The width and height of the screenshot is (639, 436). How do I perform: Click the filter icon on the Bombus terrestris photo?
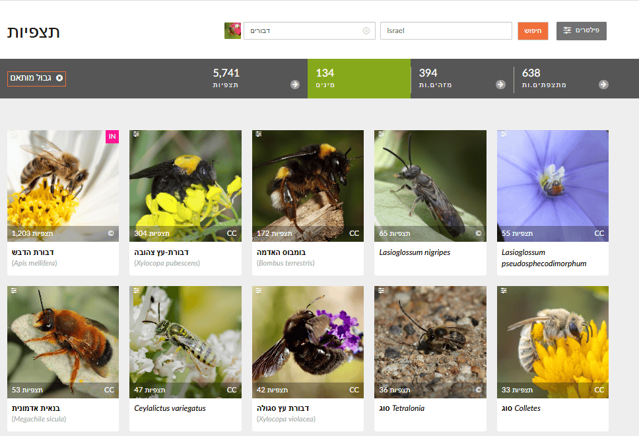pos(258,134)
